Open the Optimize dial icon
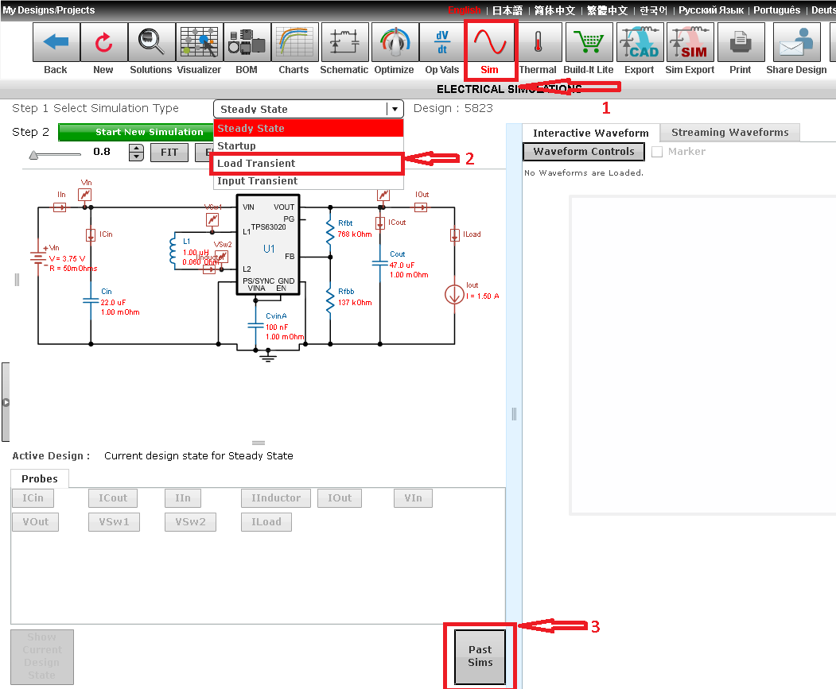Screen dimensions: 836x689 pos(395,42)
